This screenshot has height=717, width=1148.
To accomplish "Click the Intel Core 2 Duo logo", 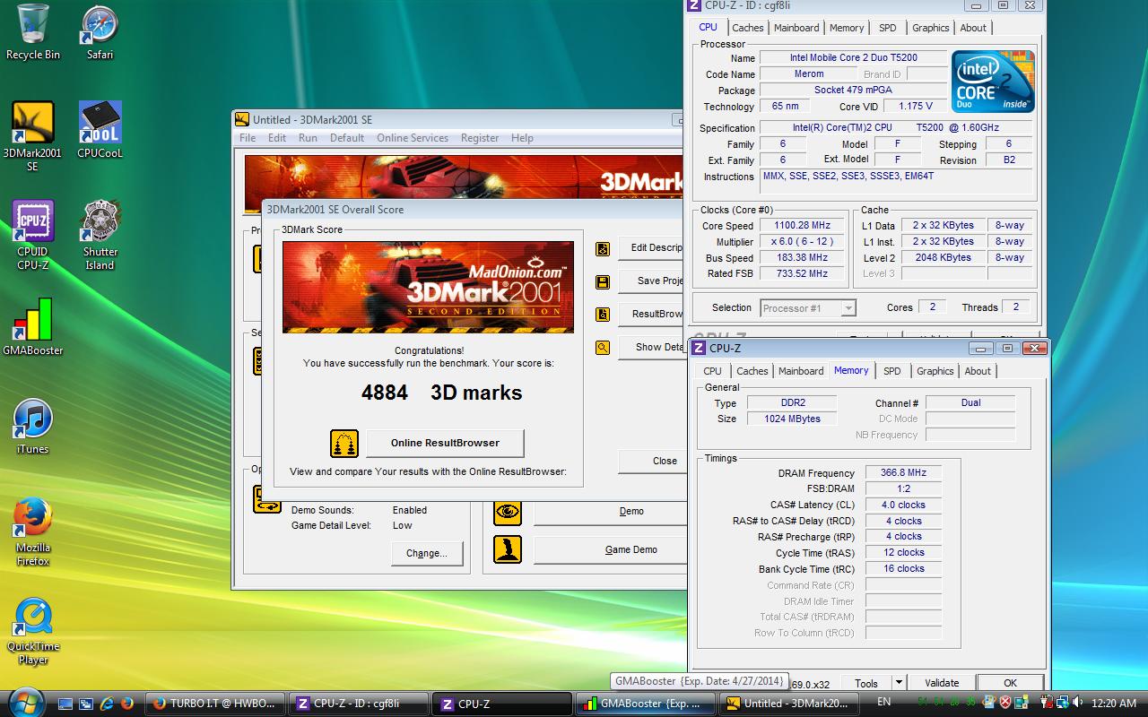I will [993, 82].
